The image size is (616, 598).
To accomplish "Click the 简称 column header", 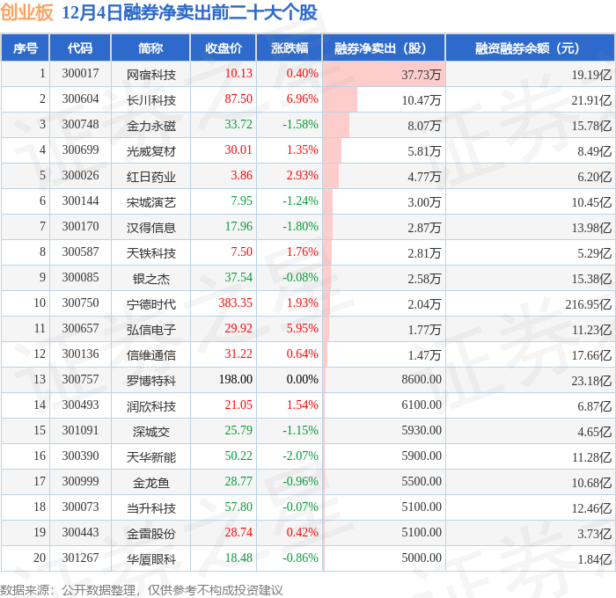I will pos(150,47).
